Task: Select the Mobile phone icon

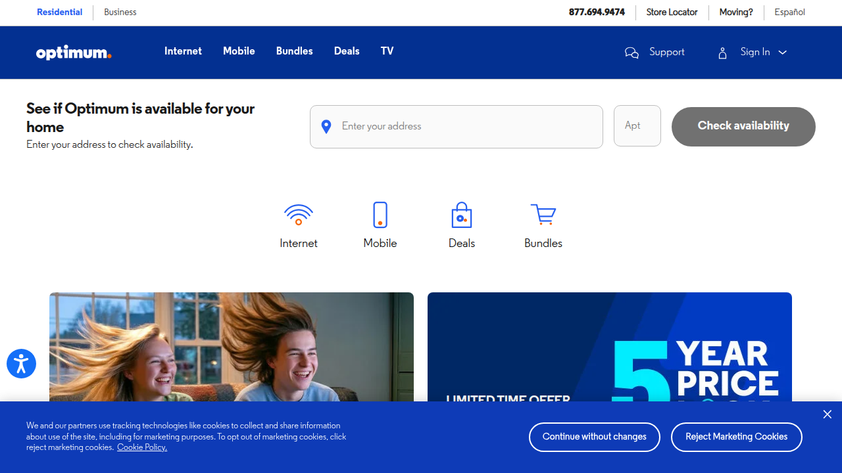Action: tap(380, 215)
